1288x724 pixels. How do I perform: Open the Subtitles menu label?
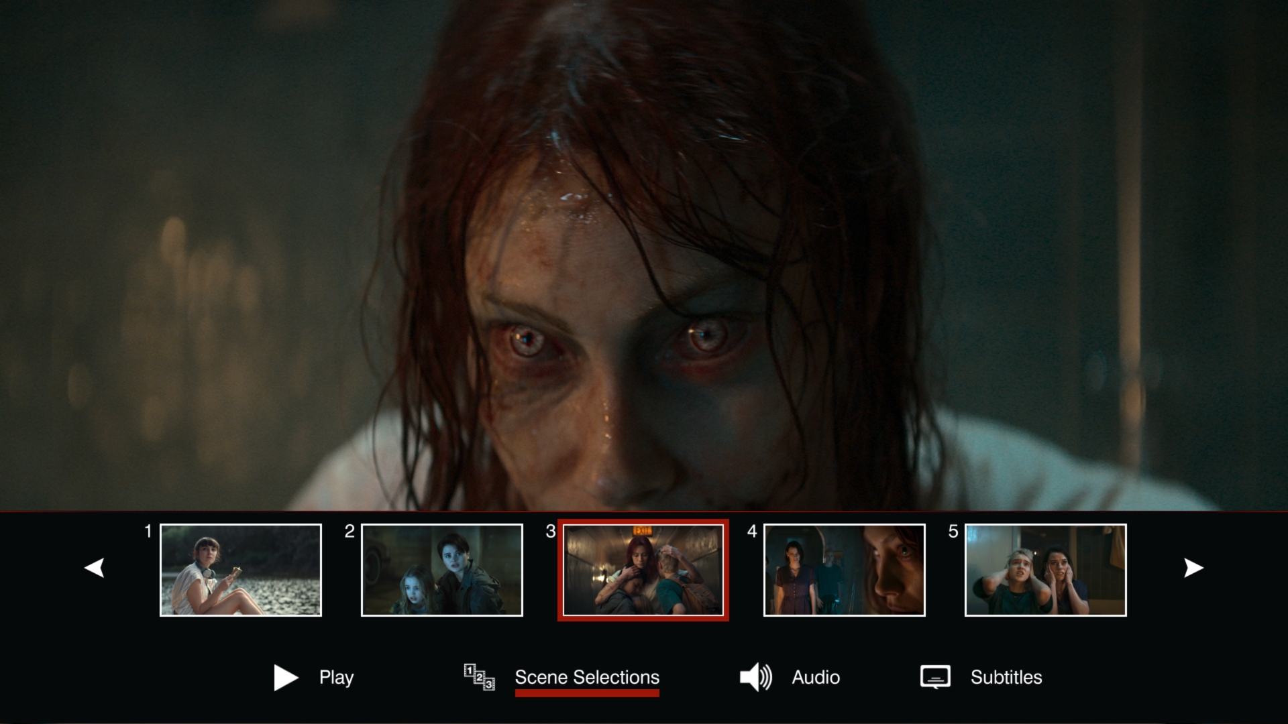(1006, 678)
